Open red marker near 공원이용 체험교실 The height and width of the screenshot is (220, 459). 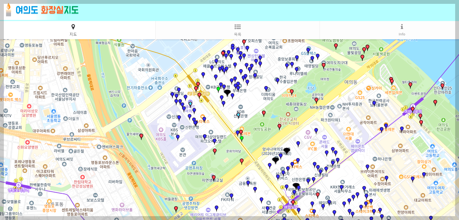(317, 101)
